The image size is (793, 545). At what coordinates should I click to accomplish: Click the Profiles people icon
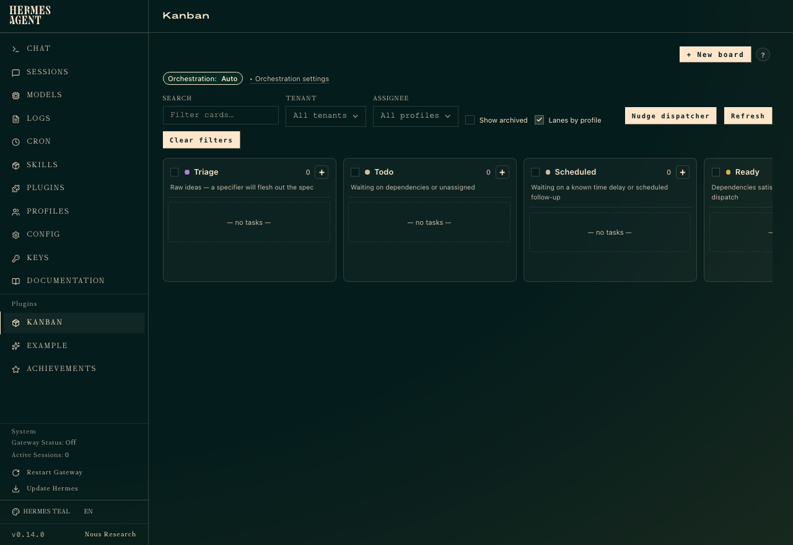[x=15, y=212]
